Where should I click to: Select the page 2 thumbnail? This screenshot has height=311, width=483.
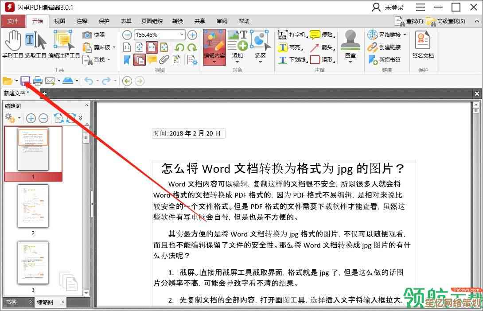click(33, 206)
